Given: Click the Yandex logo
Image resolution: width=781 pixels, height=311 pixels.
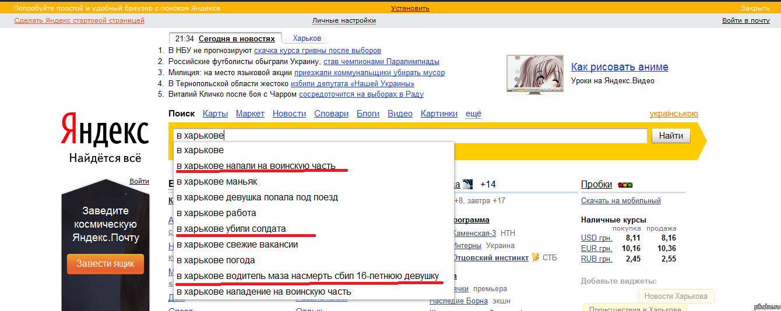Looking at the screenshot, I should tap(105, 129).
